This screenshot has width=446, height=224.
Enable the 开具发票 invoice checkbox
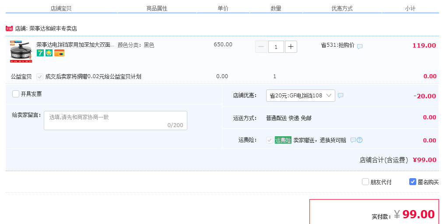(16, 94)
